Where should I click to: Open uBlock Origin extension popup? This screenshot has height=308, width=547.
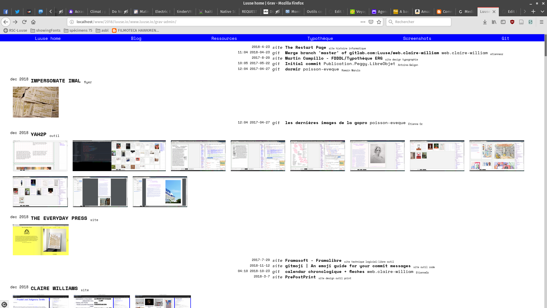point(512,22)
